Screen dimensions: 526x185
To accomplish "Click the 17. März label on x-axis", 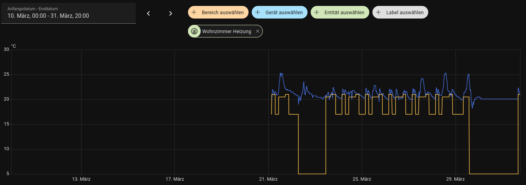I will (175, 179).
